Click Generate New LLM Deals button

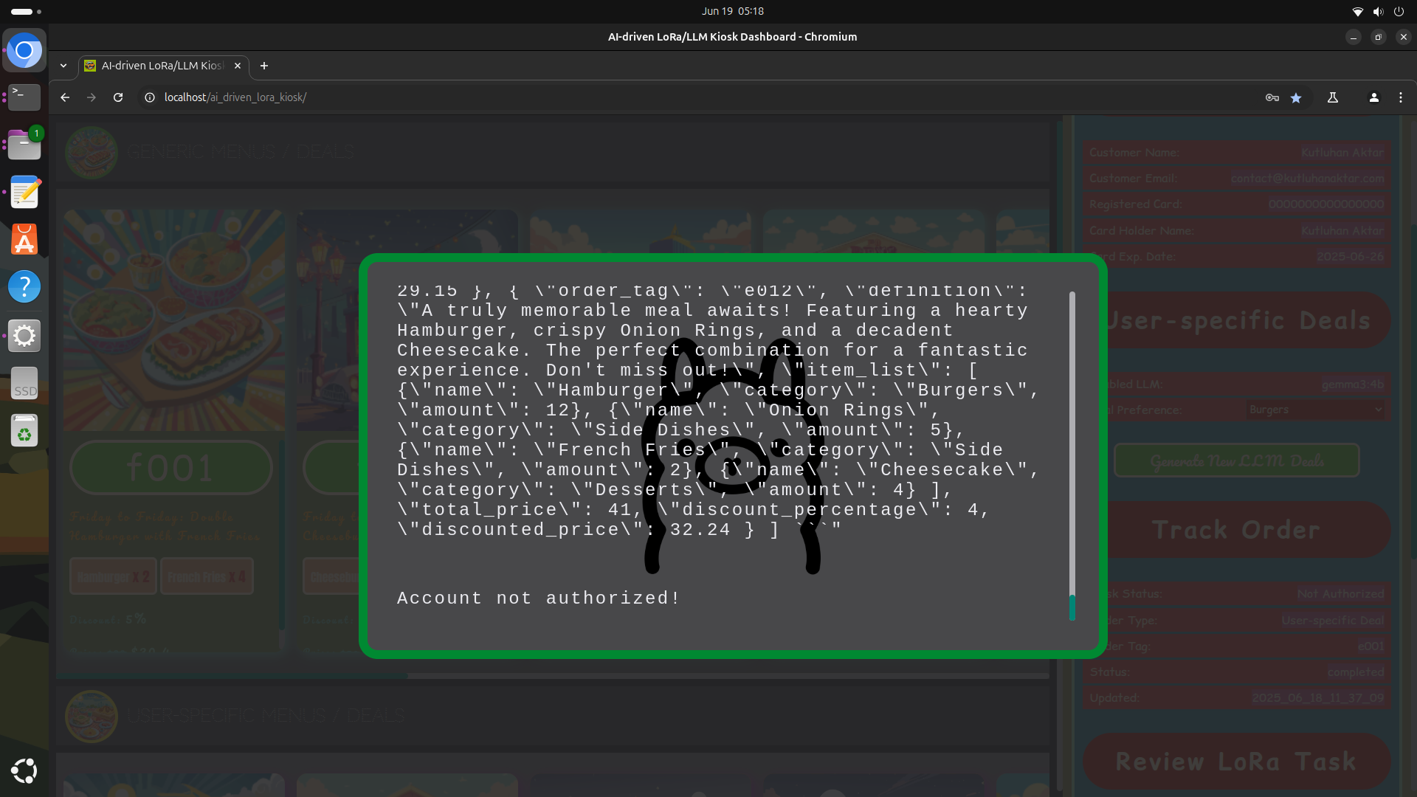pyautogui.click(x=1236, y=460)
